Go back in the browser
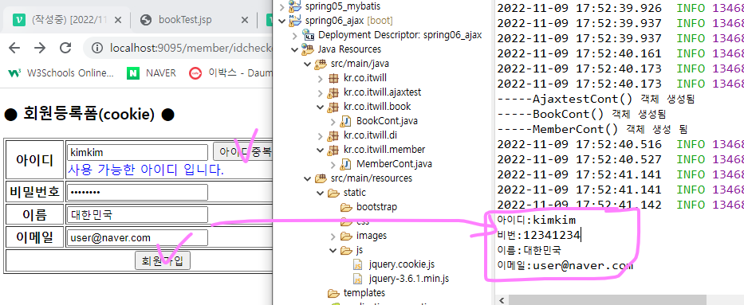The image size is (744, 305). pos(14,48)
